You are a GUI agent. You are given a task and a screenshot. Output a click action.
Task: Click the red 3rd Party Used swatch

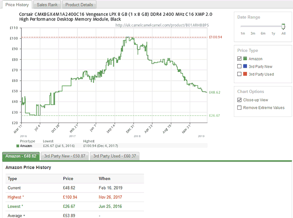245,74
